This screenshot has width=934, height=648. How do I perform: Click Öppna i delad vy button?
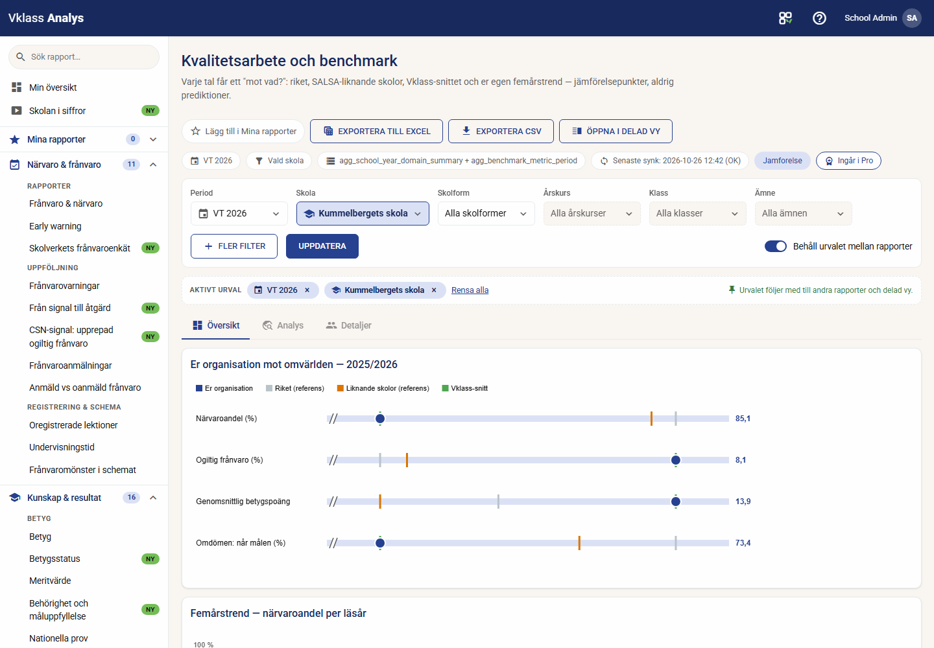click(616, 131)
